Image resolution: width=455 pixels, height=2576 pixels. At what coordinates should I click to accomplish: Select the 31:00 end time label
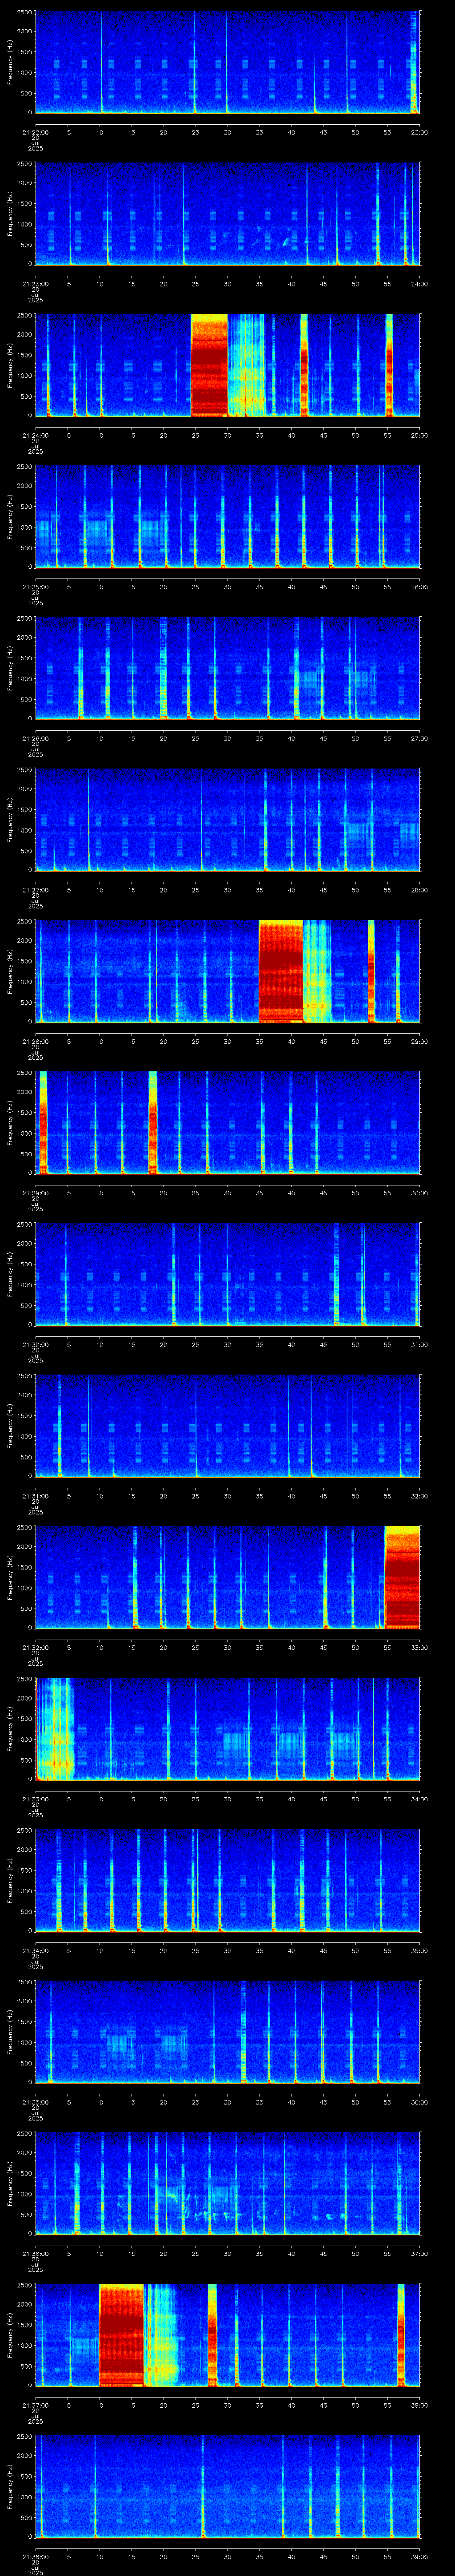pos(419,1345)
